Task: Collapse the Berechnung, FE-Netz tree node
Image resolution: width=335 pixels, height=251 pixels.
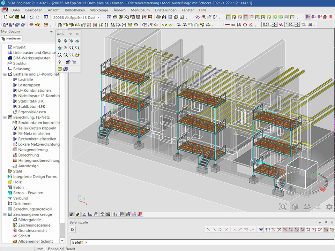Action: click(x=5, y=117)
